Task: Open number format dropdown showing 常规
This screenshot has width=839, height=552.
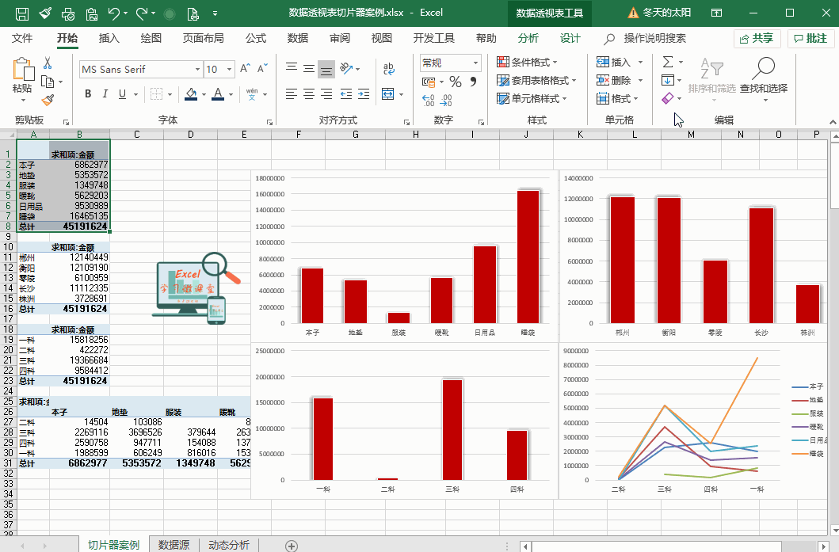Action: click(475, 63)
